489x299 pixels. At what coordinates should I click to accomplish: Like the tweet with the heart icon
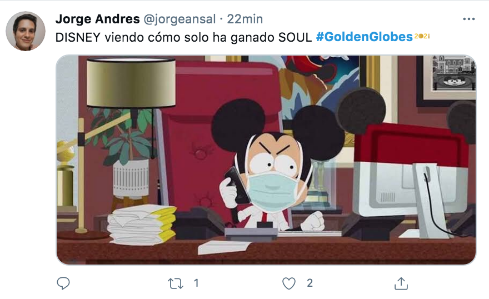click(x=289, y=283)
